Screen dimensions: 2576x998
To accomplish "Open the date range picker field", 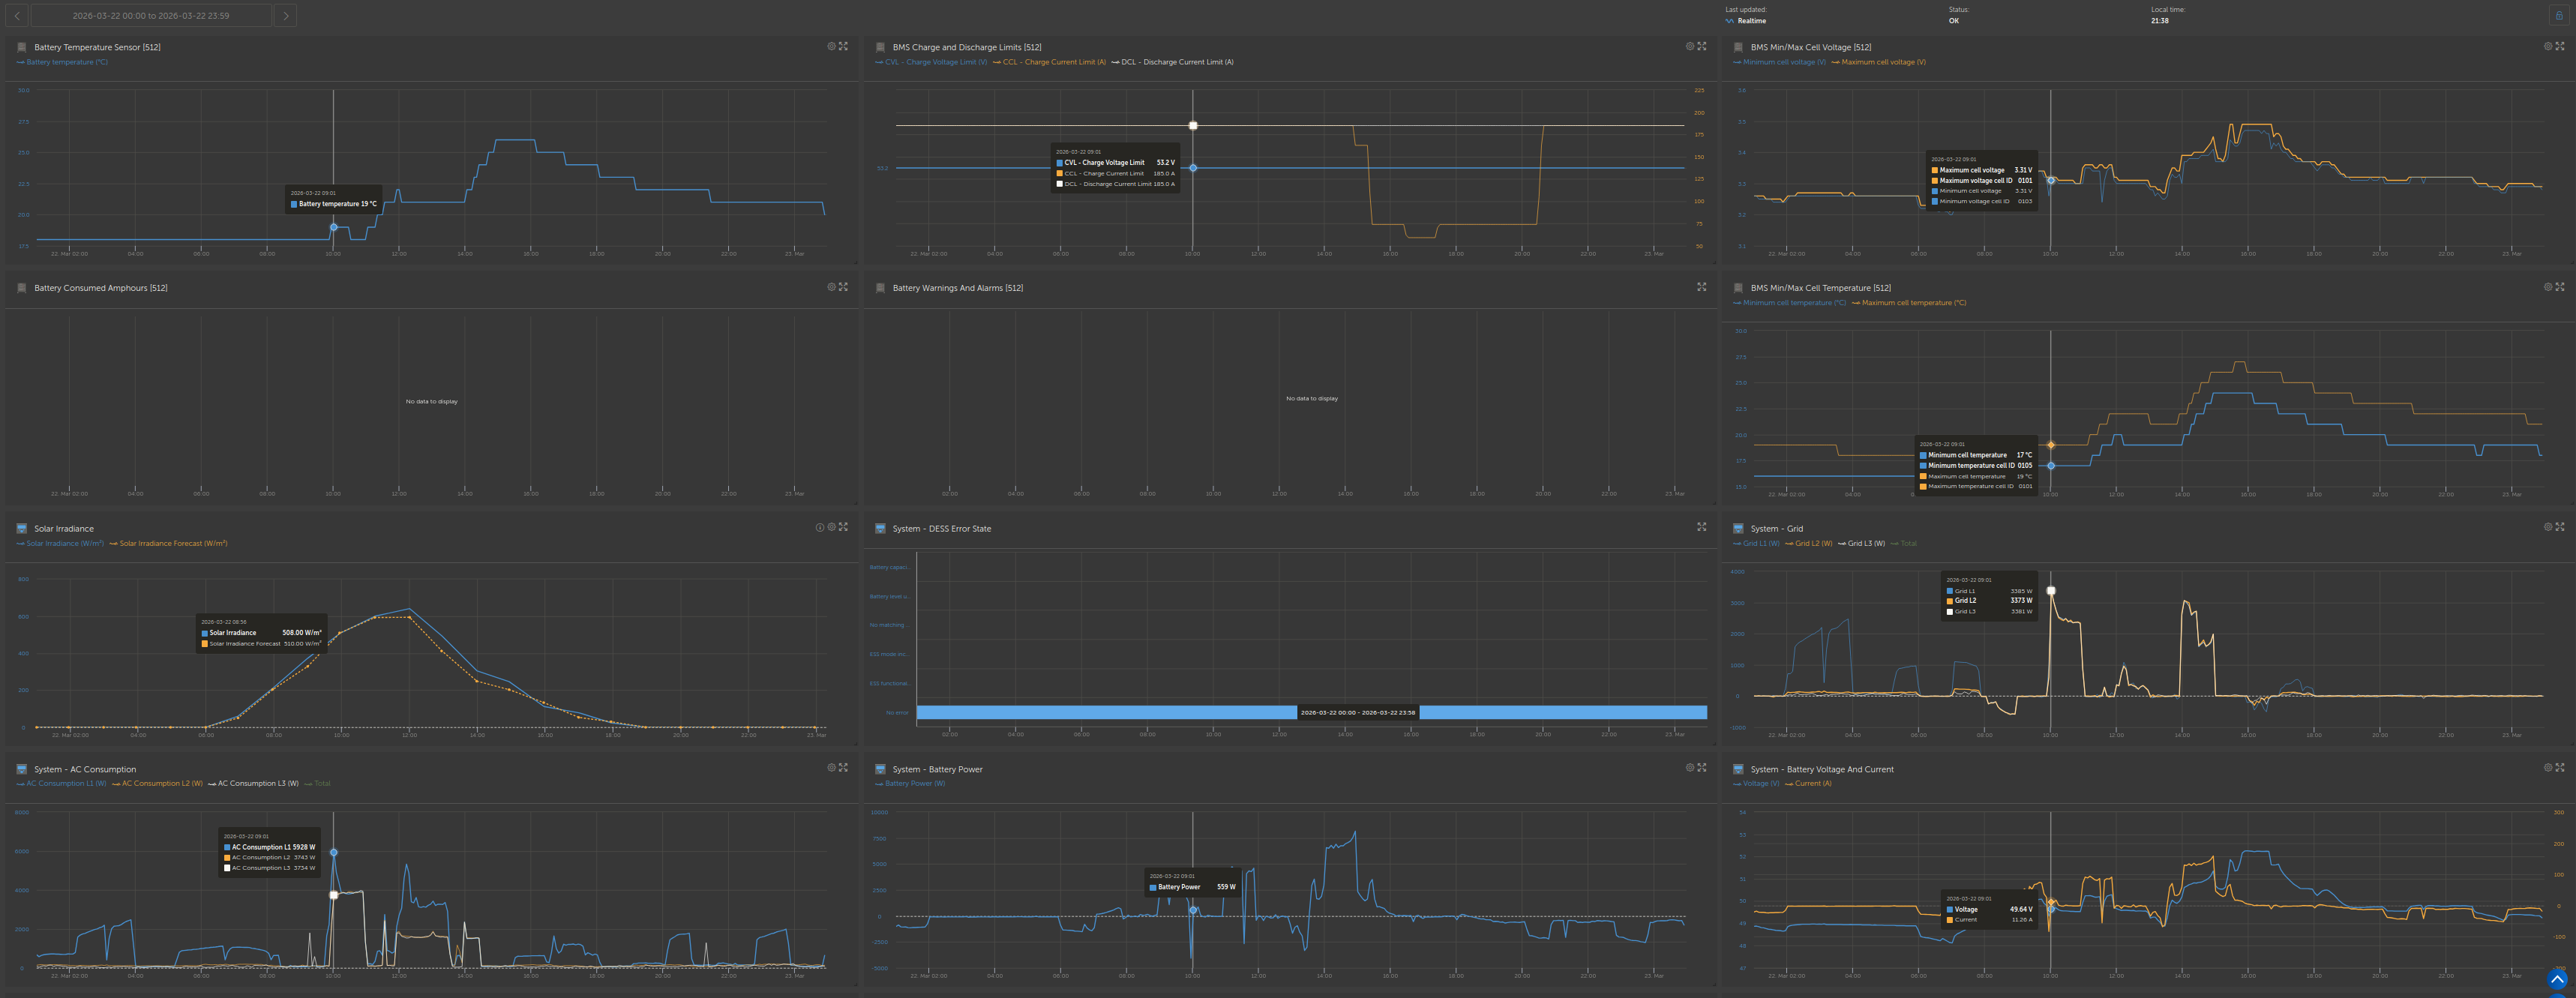I will (151, 15).
